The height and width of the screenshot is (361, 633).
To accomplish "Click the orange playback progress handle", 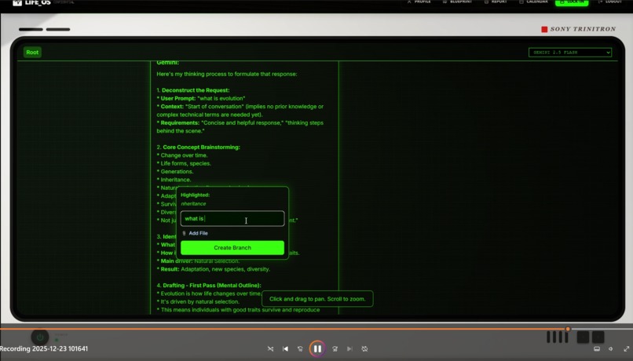I will (x=568, y=329).
